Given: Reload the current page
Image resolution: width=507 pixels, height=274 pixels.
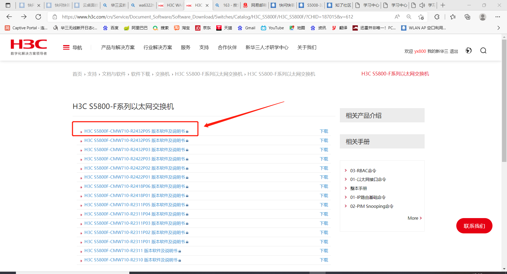Looking at the screenshot, I should tap(38, 17).
